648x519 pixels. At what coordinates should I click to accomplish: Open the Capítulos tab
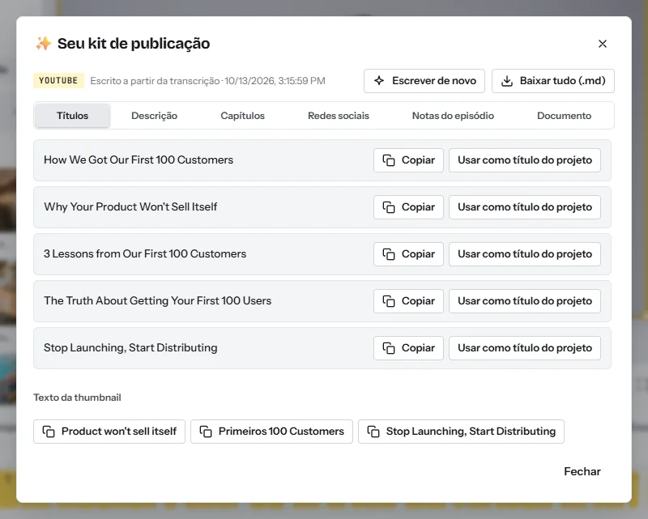[x=242, y=116]
